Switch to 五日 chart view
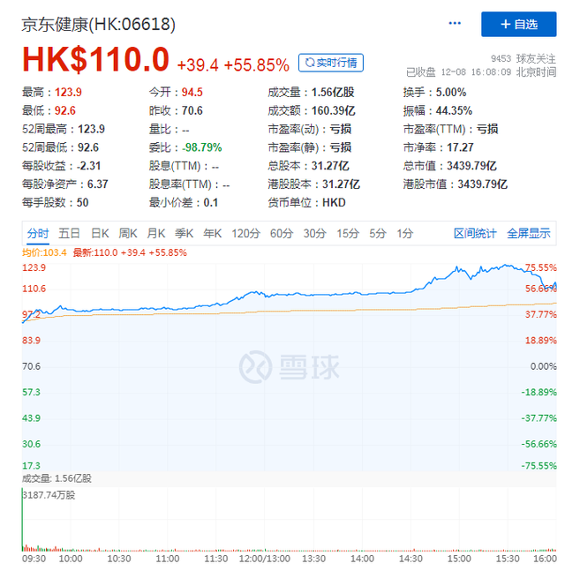Screen dimensions: 565x571 click(69, 233)
